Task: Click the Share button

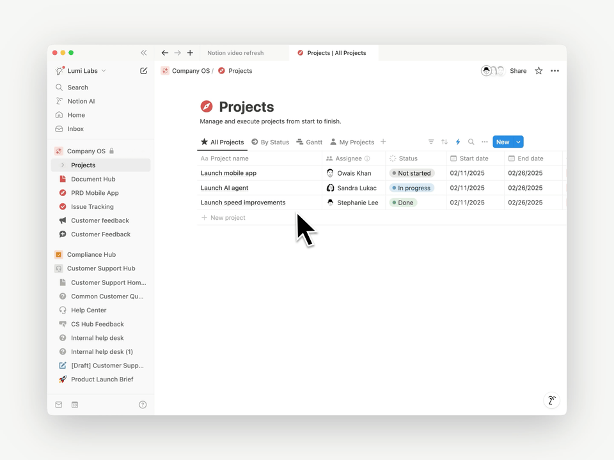Action: [x=518, y=71]
